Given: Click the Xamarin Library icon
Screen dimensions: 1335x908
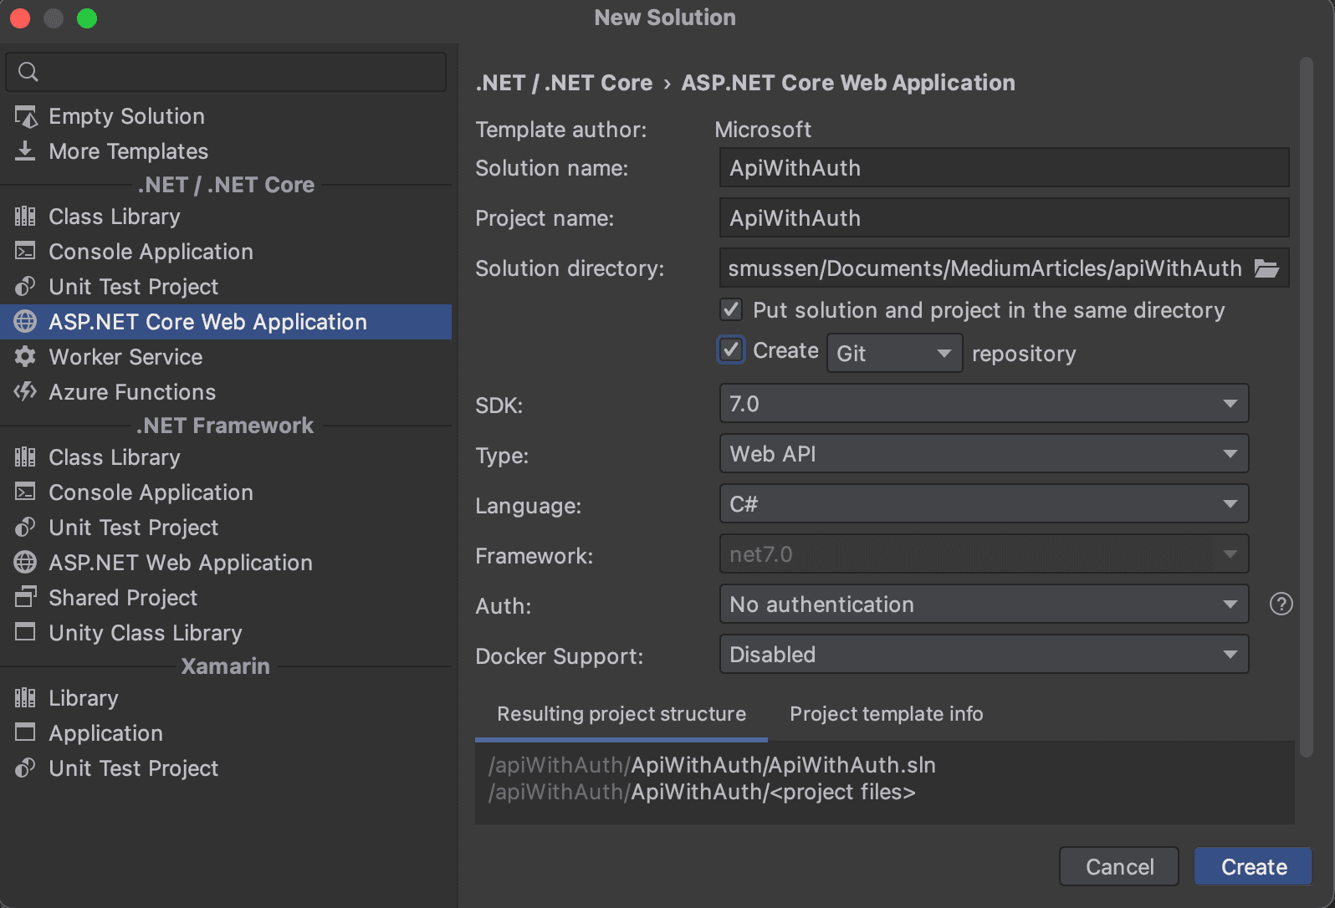Looking at the screenshot, I should pyautogui.click(x=26, y=698).
